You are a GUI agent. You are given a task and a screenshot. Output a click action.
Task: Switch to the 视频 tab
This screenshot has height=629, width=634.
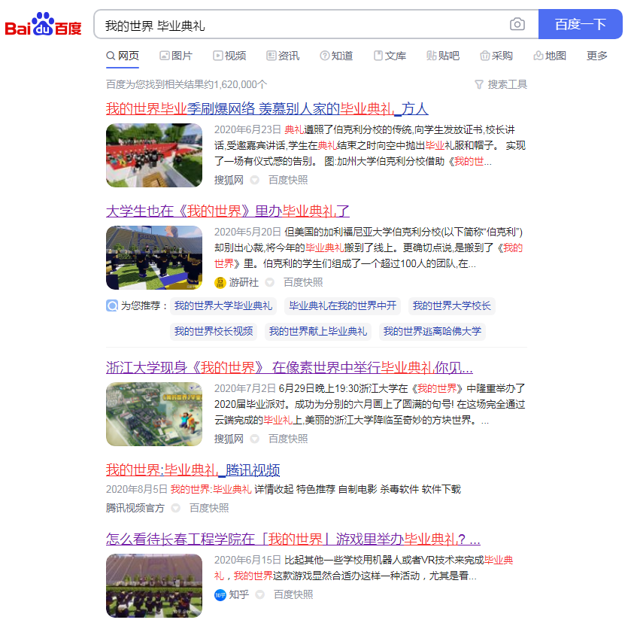point(229,56)
